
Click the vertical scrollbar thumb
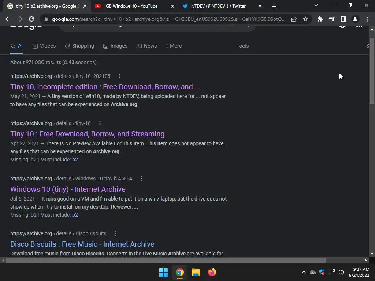pyautogui.click(x=372, y=71)
